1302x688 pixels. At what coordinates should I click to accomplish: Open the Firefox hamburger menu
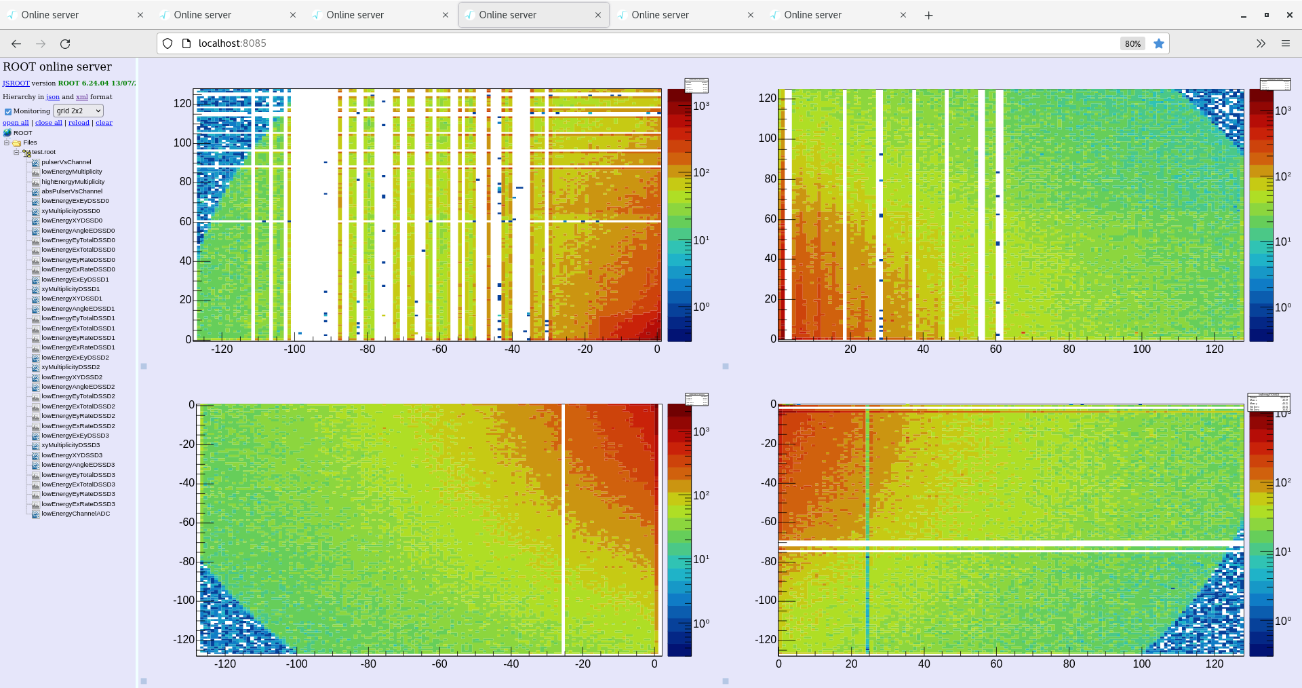[x=1285, y=43]
